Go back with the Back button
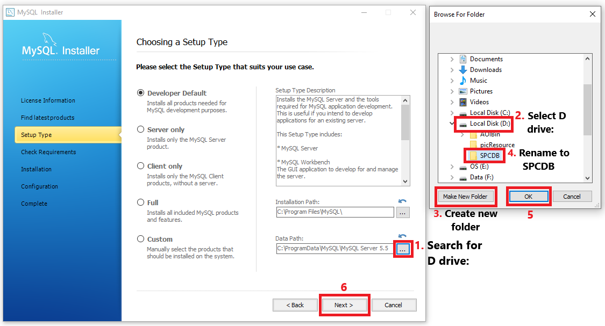This screenshot has width=605, height=326. (295, 305)
